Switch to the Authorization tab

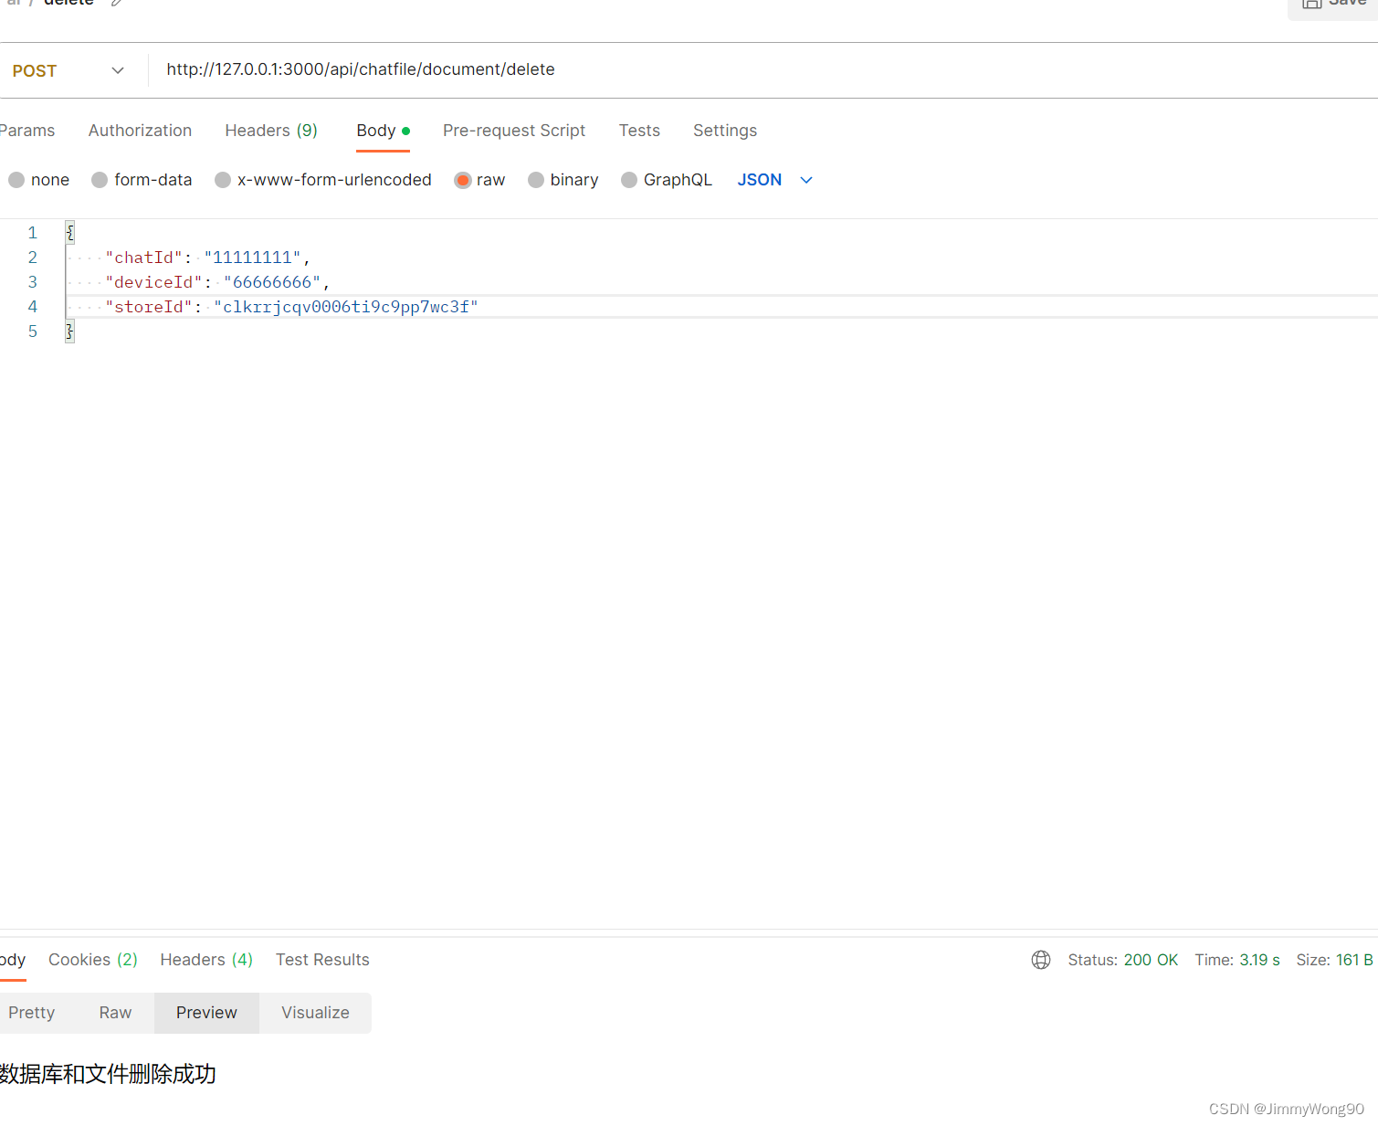(140, 131)
